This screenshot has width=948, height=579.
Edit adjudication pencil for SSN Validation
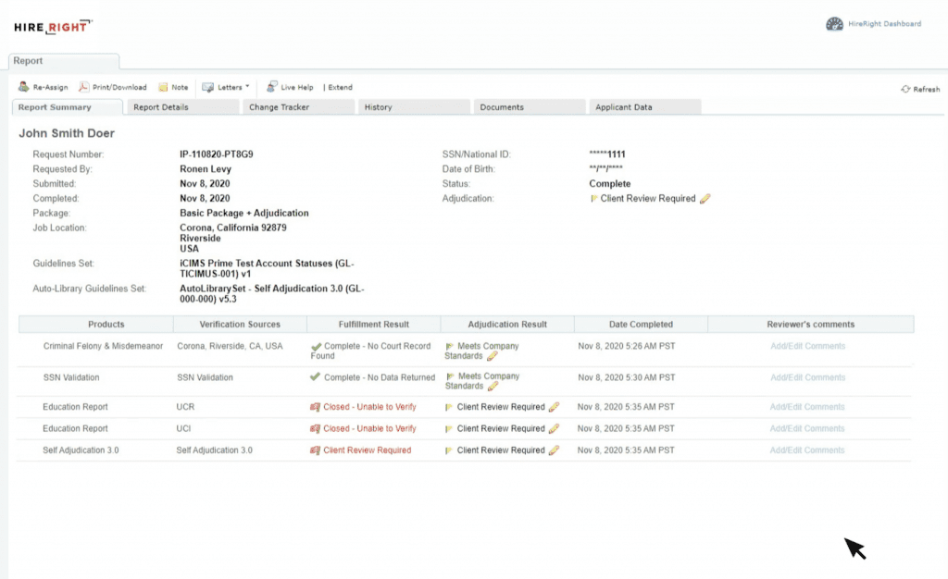pyautogui.click(x=493, y=386)
